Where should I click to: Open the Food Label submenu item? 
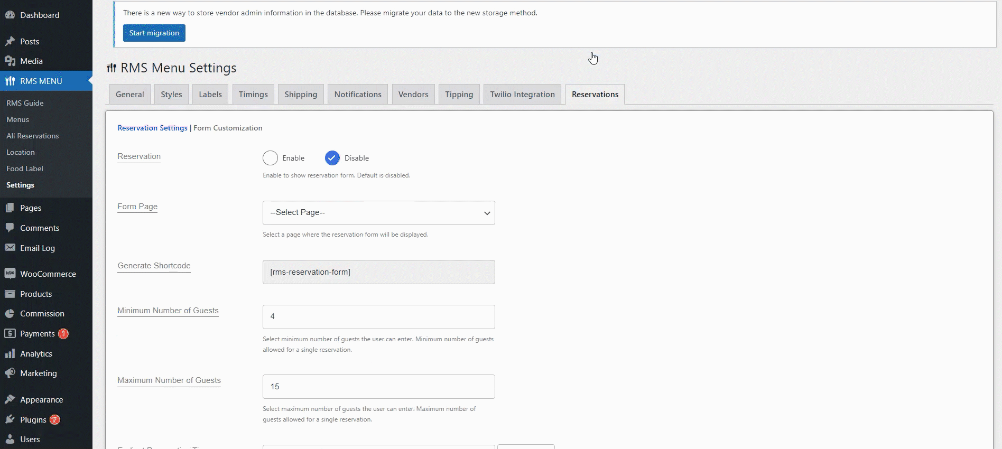click(25, 169)
